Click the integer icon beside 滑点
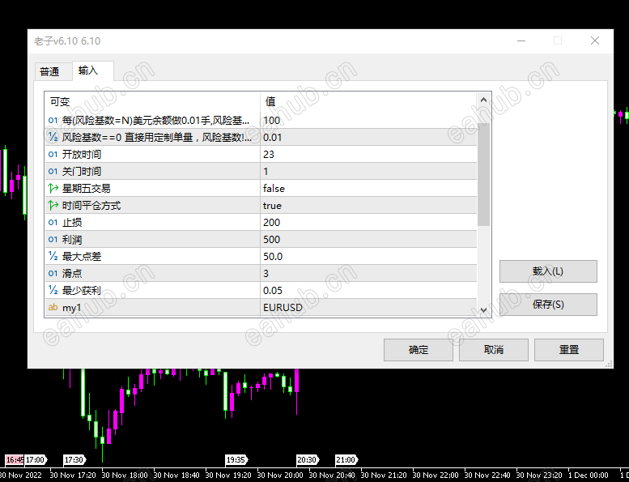 coord(53,273)
